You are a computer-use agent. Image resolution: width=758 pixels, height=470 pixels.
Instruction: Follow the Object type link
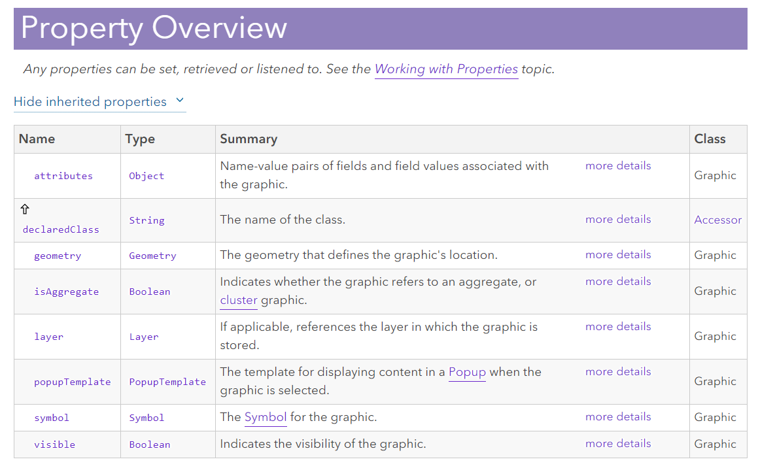146,176
